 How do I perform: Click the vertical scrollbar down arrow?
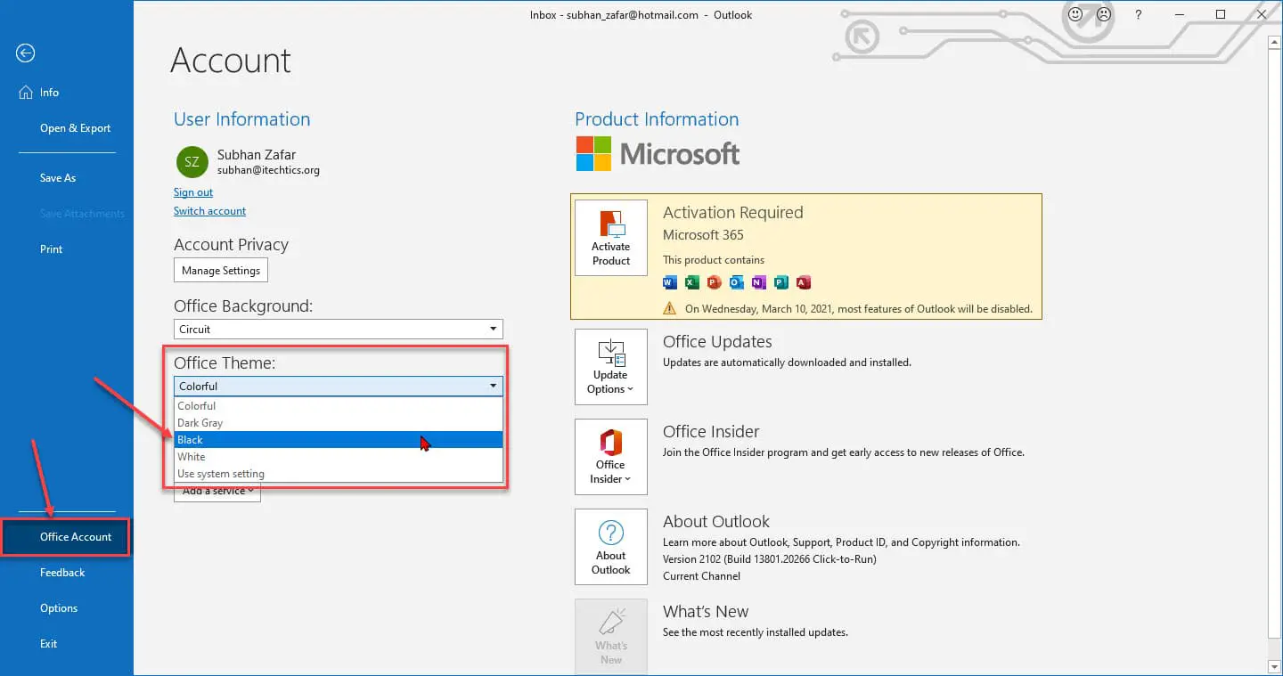click(x=1275, y=666)
